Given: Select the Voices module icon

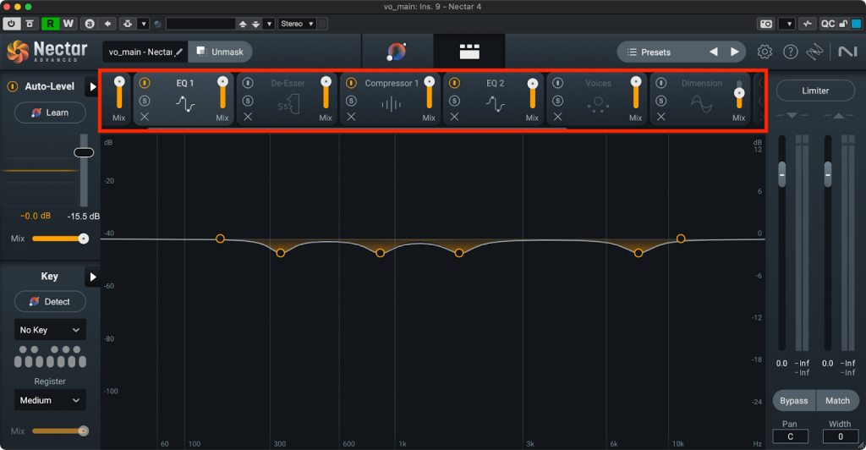Looking at the screenshot, I should (598, 104).
